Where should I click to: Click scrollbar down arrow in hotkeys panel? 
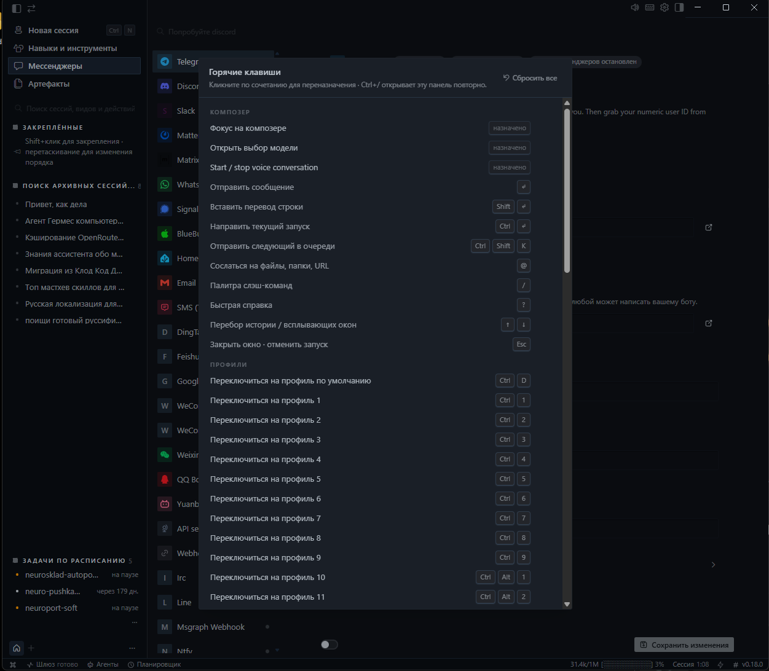567,605
